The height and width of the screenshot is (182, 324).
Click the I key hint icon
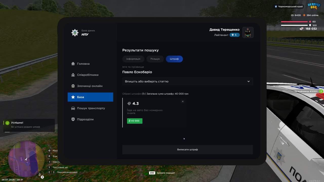[x=49, y=162]
